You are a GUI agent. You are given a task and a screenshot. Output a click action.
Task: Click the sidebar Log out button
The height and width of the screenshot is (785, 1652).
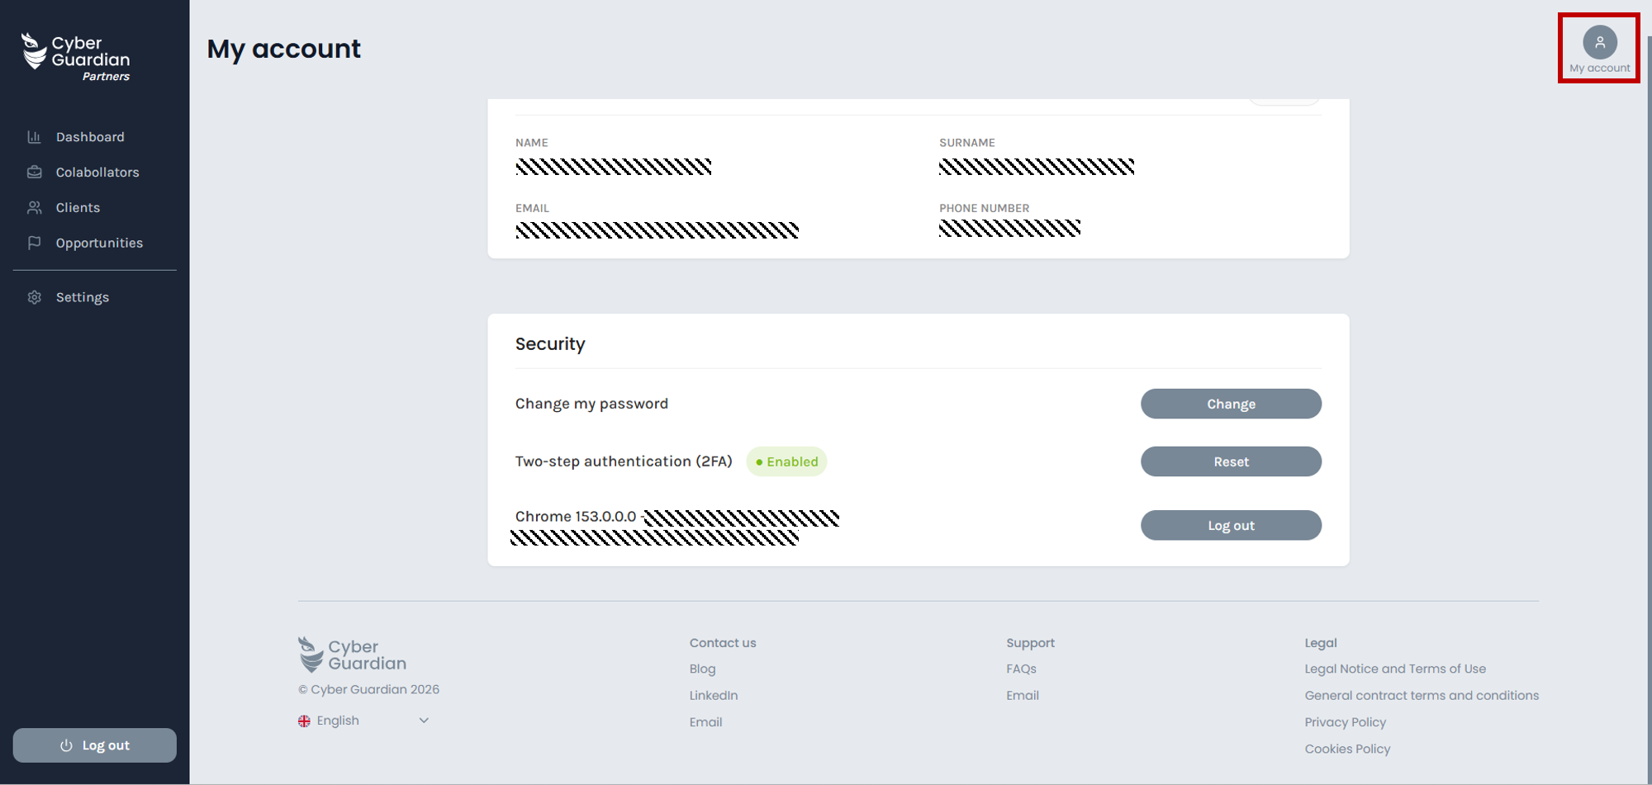click(x=95, y=745)
